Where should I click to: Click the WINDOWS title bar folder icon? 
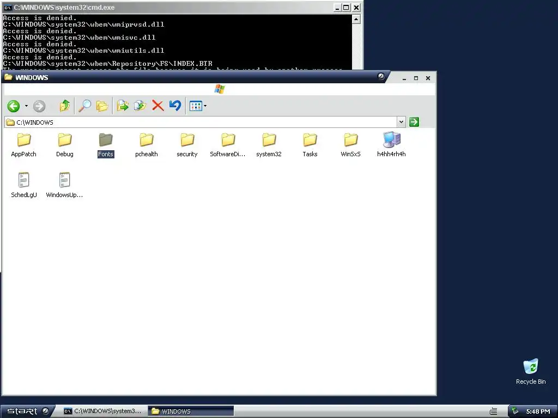click(x=9, y=77)
